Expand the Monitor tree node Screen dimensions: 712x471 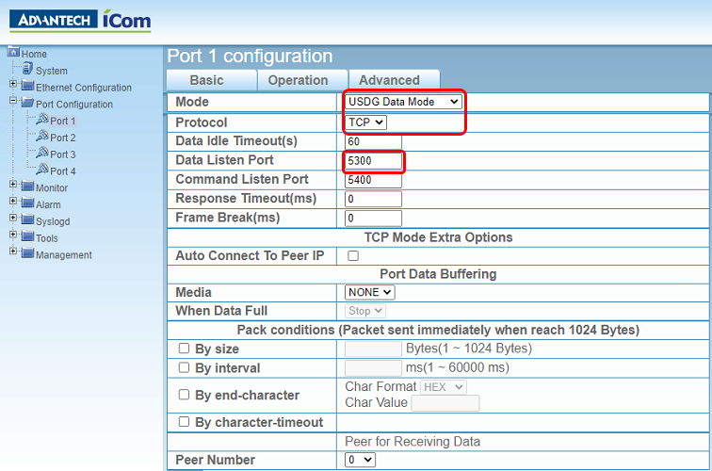click(13, 185)
